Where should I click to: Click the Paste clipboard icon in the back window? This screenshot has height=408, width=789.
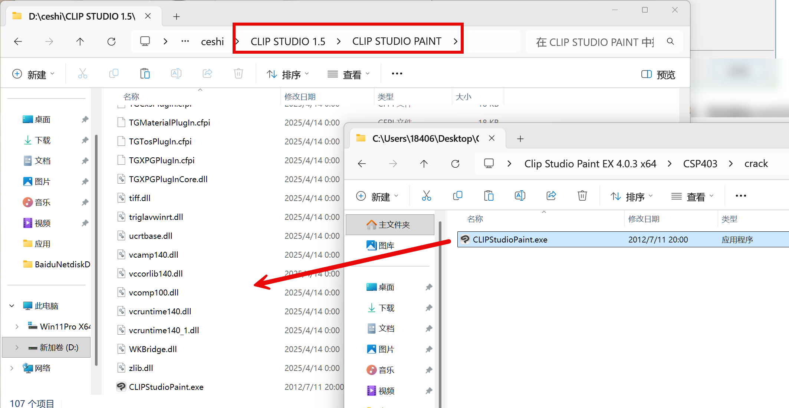pyautogui.click(x=145, y=74)
